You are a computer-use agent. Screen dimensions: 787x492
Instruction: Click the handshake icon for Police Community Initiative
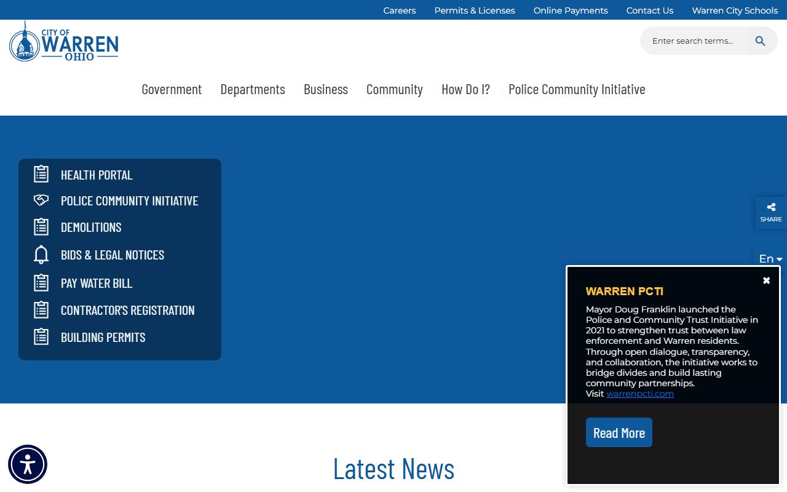coord(41,200)
